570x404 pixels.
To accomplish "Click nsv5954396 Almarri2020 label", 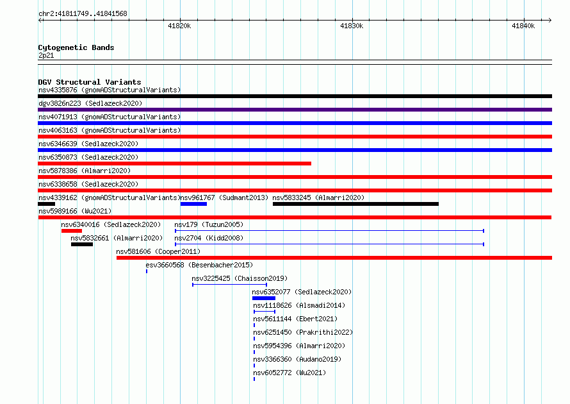I will pos(299,346).
